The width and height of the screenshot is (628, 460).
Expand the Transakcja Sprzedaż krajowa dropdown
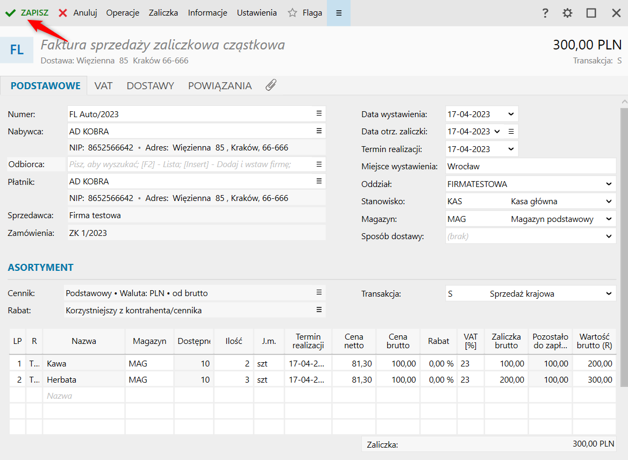pos(609,293)
